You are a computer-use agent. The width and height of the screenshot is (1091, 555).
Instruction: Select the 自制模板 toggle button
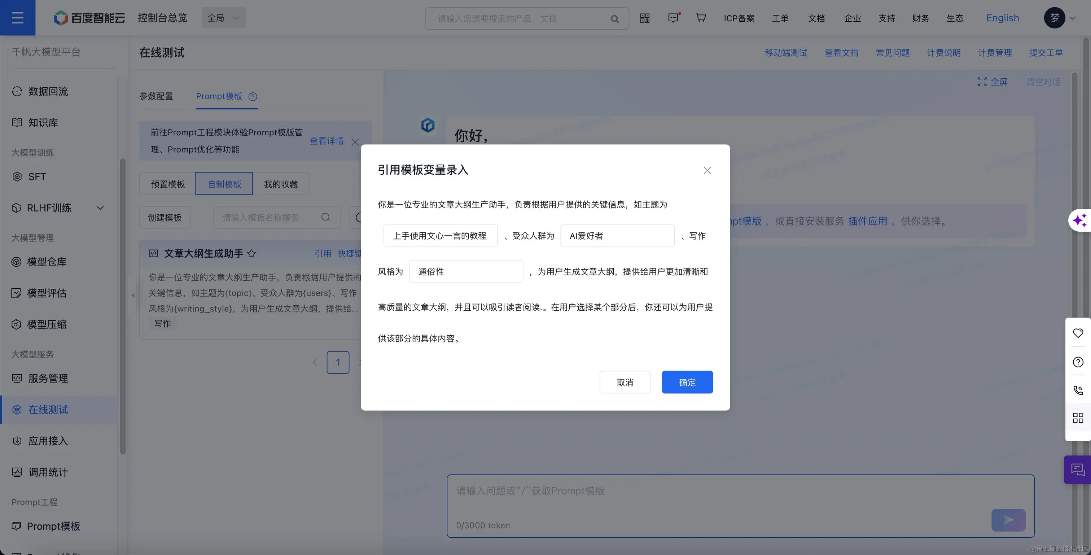[x=224, y=184]
